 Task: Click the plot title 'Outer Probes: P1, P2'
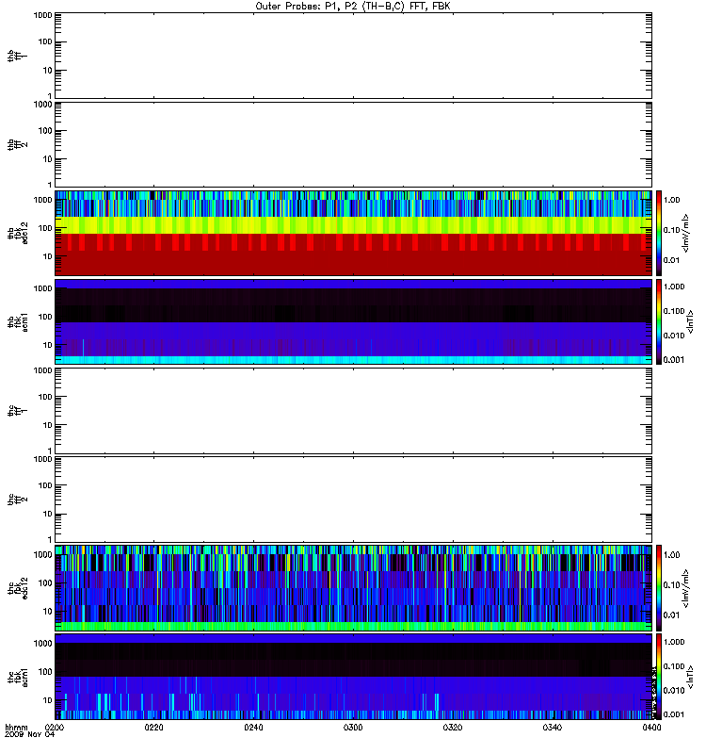click(x=307, y=7)
